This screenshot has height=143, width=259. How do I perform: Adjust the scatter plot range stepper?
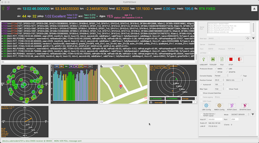click(180, 102)
